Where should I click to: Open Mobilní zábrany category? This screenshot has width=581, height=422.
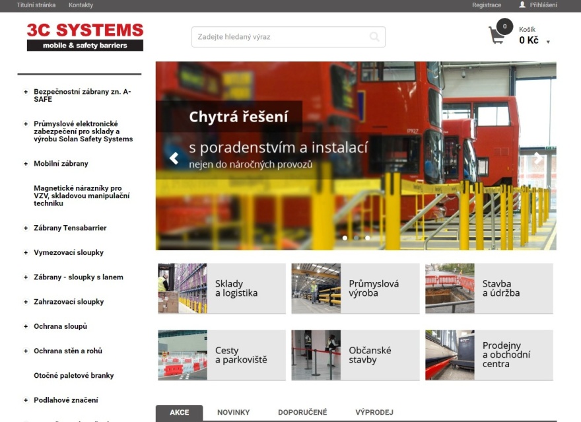(61, 163)
